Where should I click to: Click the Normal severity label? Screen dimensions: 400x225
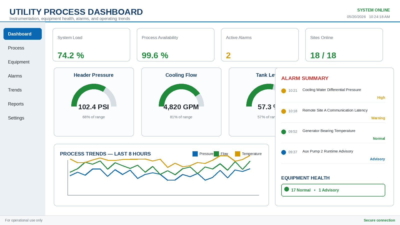pyautogui.click(x=379, y=138)
